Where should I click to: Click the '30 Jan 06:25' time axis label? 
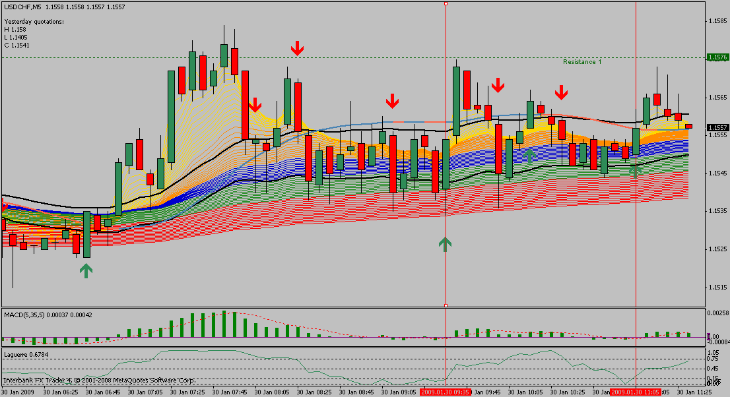pyautogui.click(x=61, y=392)
